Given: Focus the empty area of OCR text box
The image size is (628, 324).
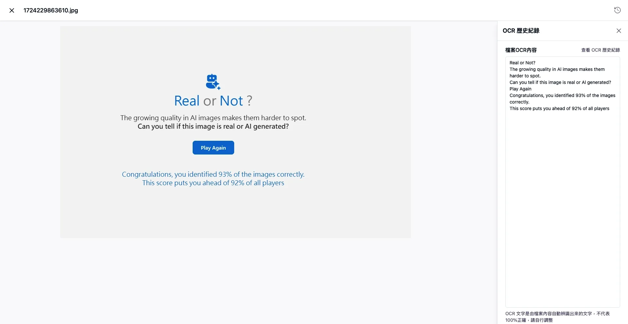Looking at the screenshot, I should click(x=562, y=209).
